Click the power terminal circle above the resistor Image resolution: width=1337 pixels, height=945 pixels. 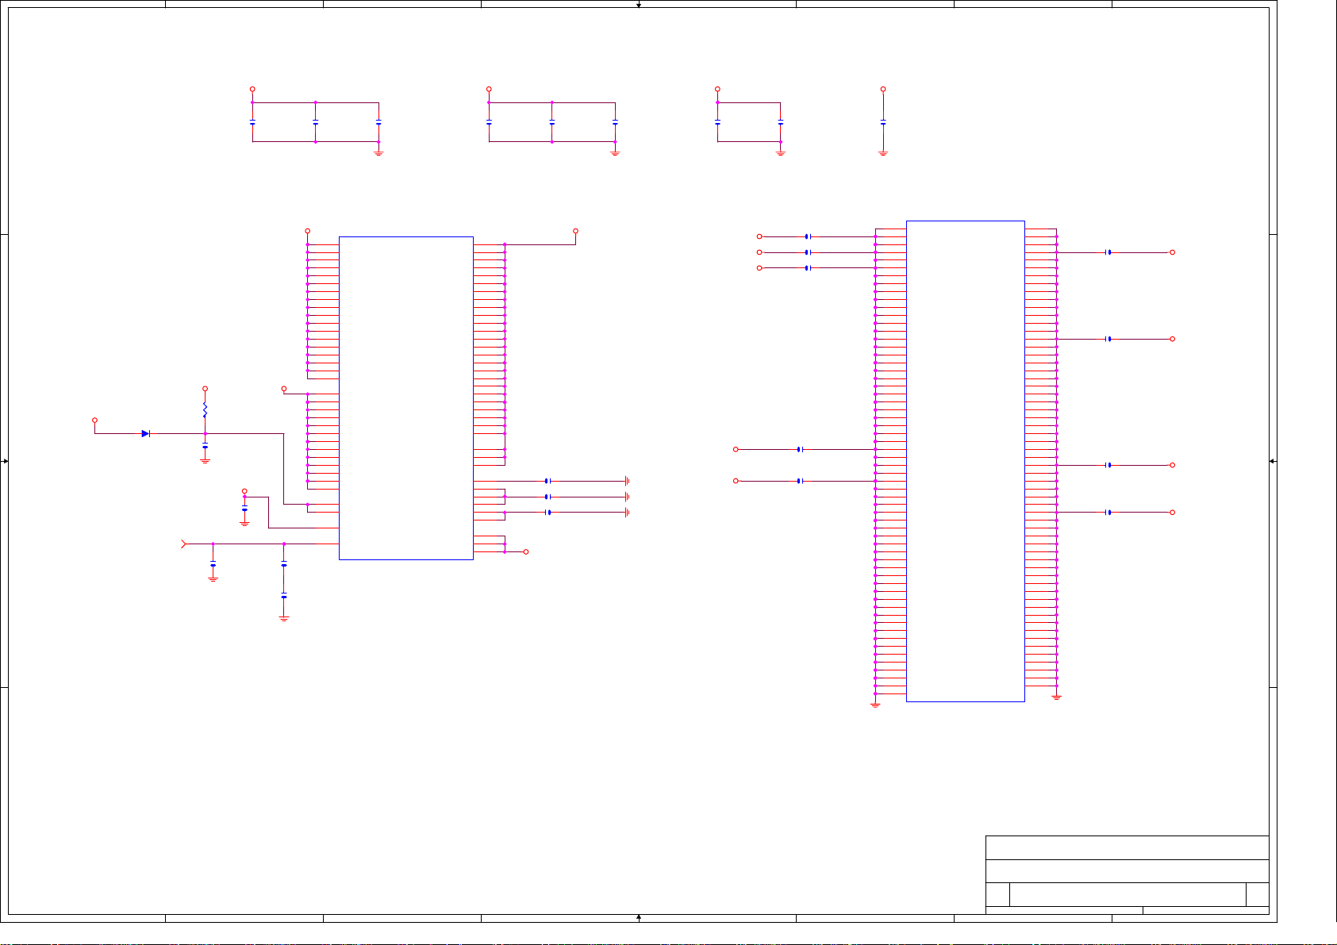coord(205,389)
